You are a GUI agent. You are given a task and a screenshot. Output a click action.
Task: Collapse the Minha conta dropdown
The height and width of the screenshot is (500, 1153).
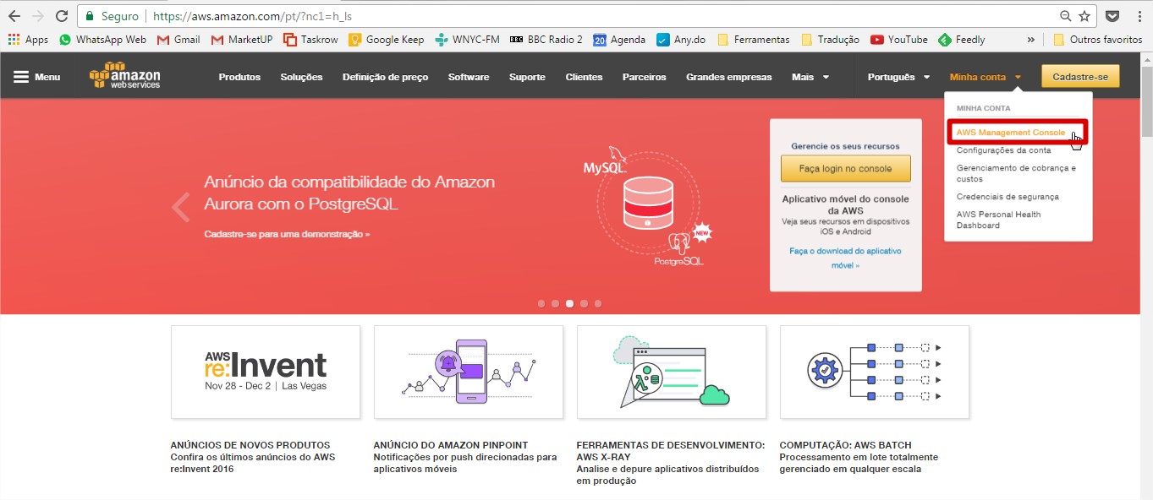pos(986,77)
